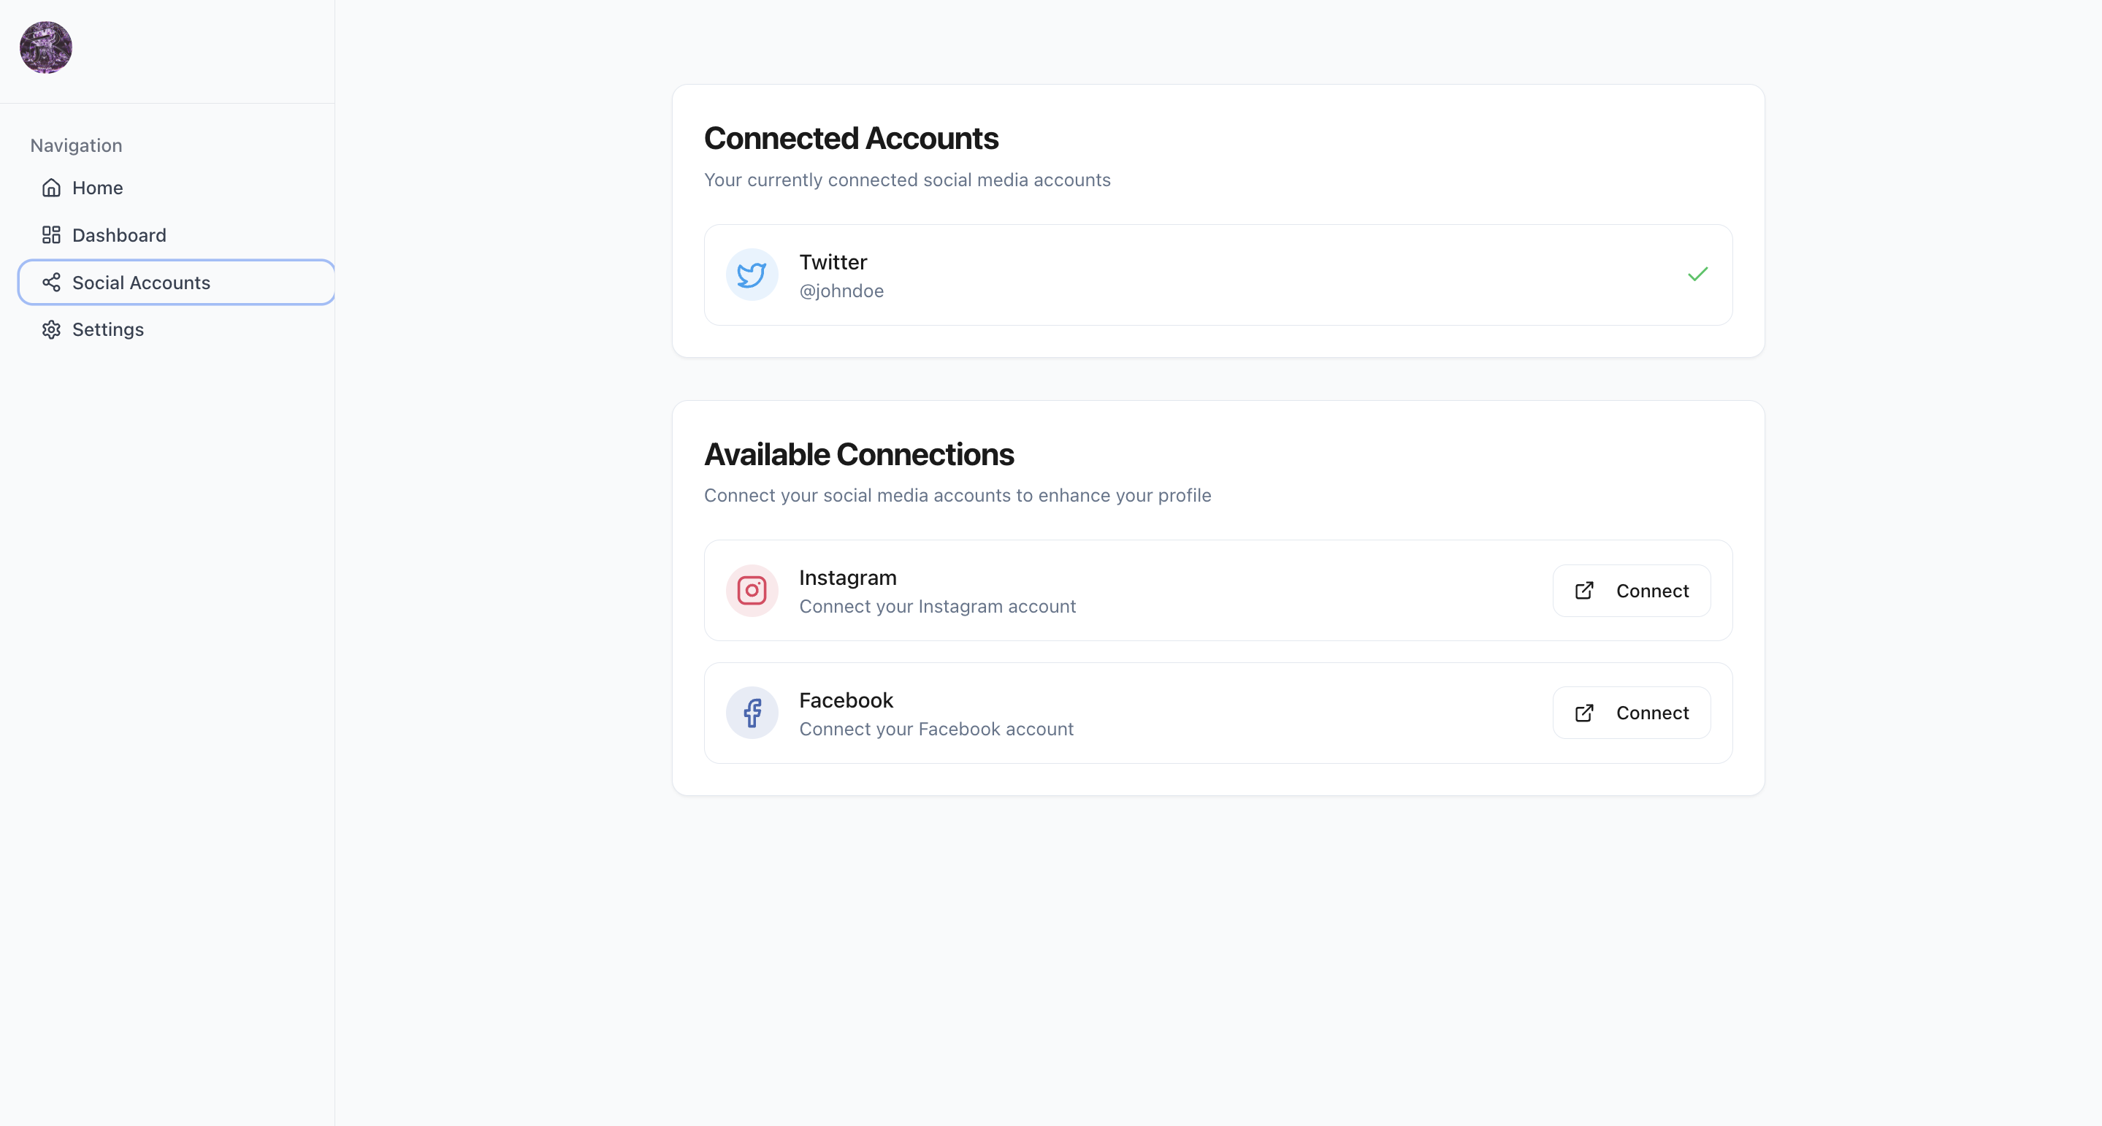Viewport: 2102px width, 1126px height.
Task: Click the Dashboard grid icon
Action: click(x=51, y=235)
